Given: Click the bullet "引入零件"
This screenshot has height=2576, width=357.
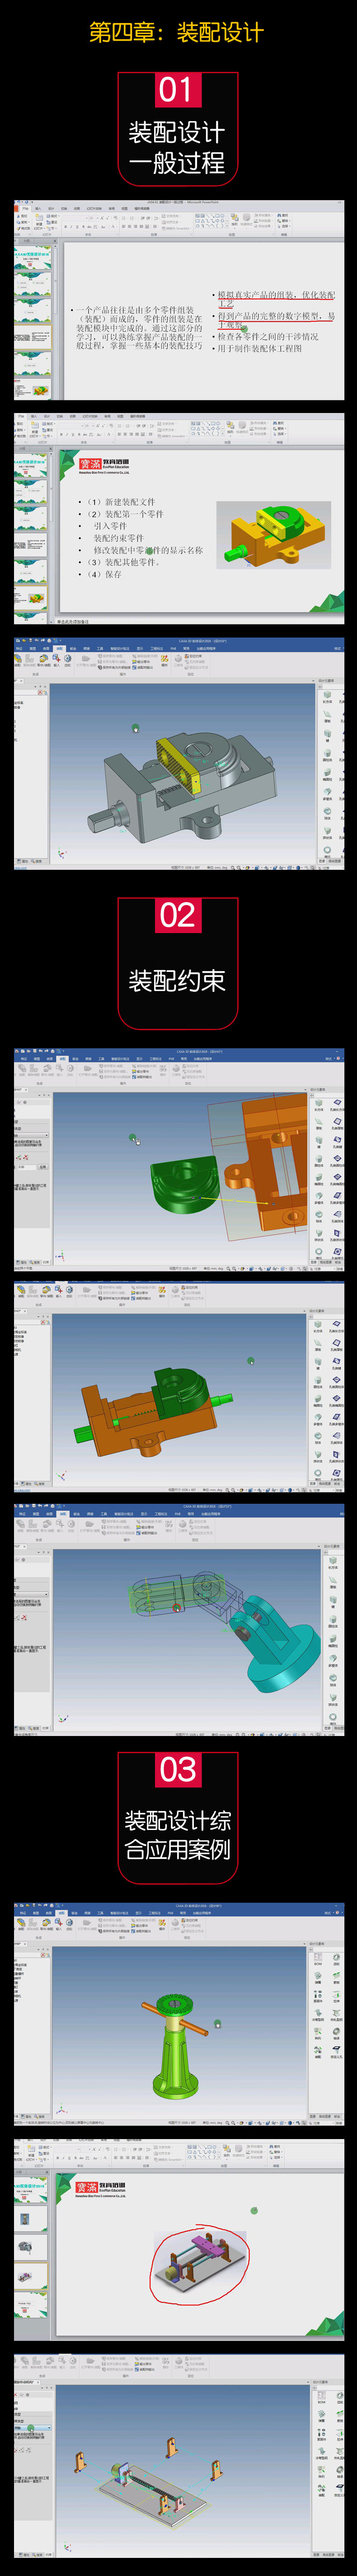Looking at the screenshot, I should 110,526.
